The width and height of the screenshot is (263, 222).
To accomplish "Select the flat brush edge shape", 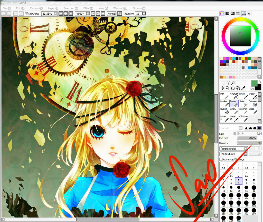I will tap(259, 128).
